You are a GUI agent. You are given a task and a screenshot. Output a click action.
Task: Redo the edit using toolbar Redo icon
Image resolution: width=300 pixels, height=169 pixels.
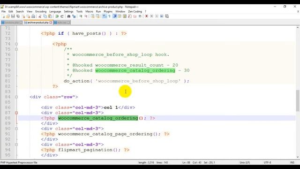(62, 16)
